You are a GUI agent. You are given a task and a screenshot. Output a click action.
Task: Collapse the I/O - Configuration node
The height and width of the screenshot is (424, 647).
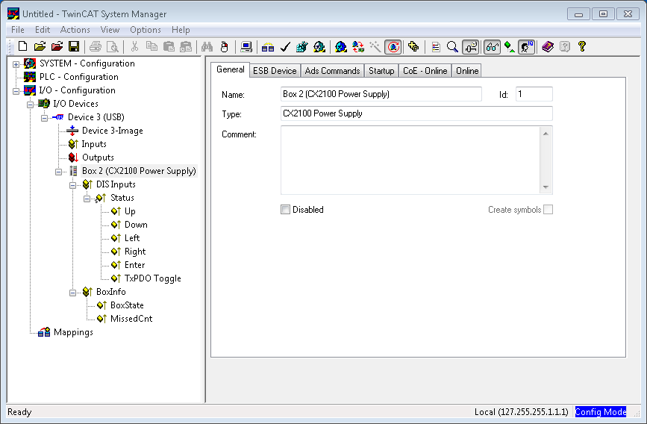tap(16, 91)
